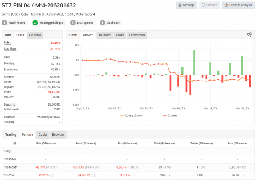Select the Balance chart tab
Screen dimensions: 256x180
pos(105,35)
